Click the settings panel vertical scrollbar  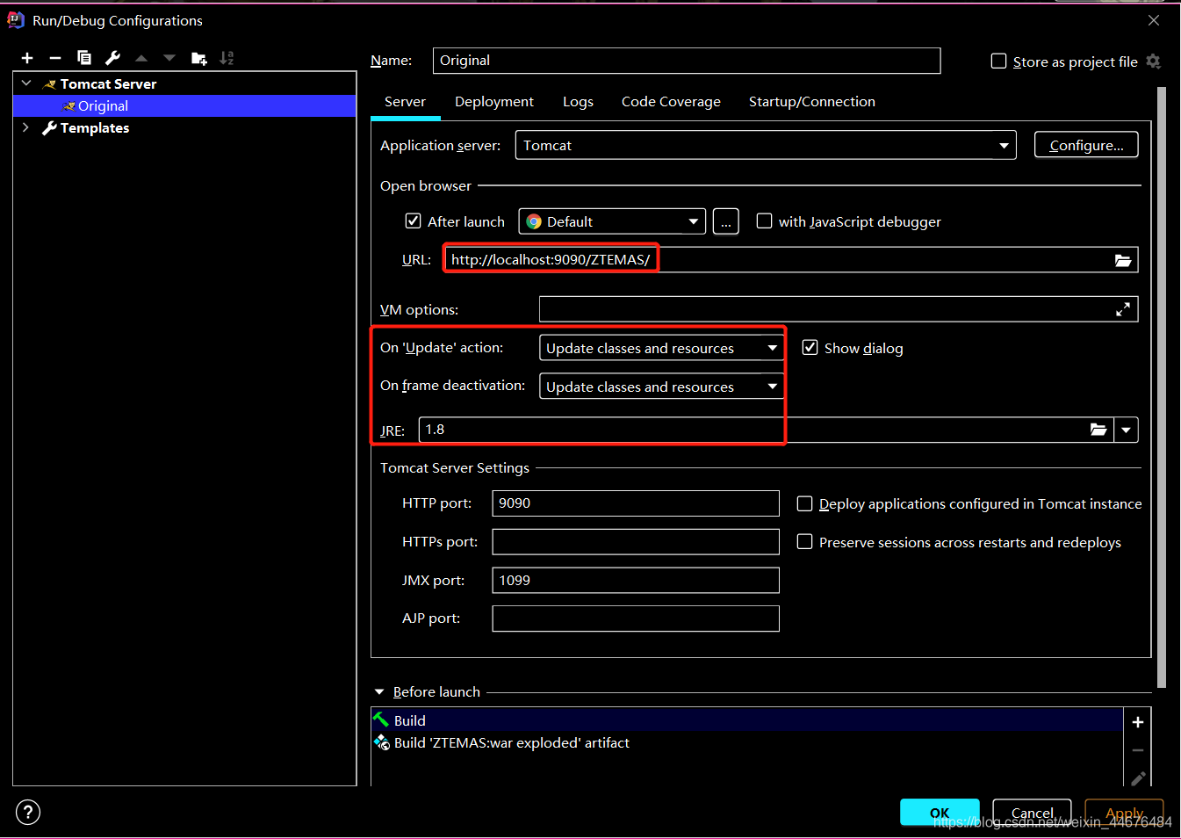pyautogui.click(x=1162, y=387)
